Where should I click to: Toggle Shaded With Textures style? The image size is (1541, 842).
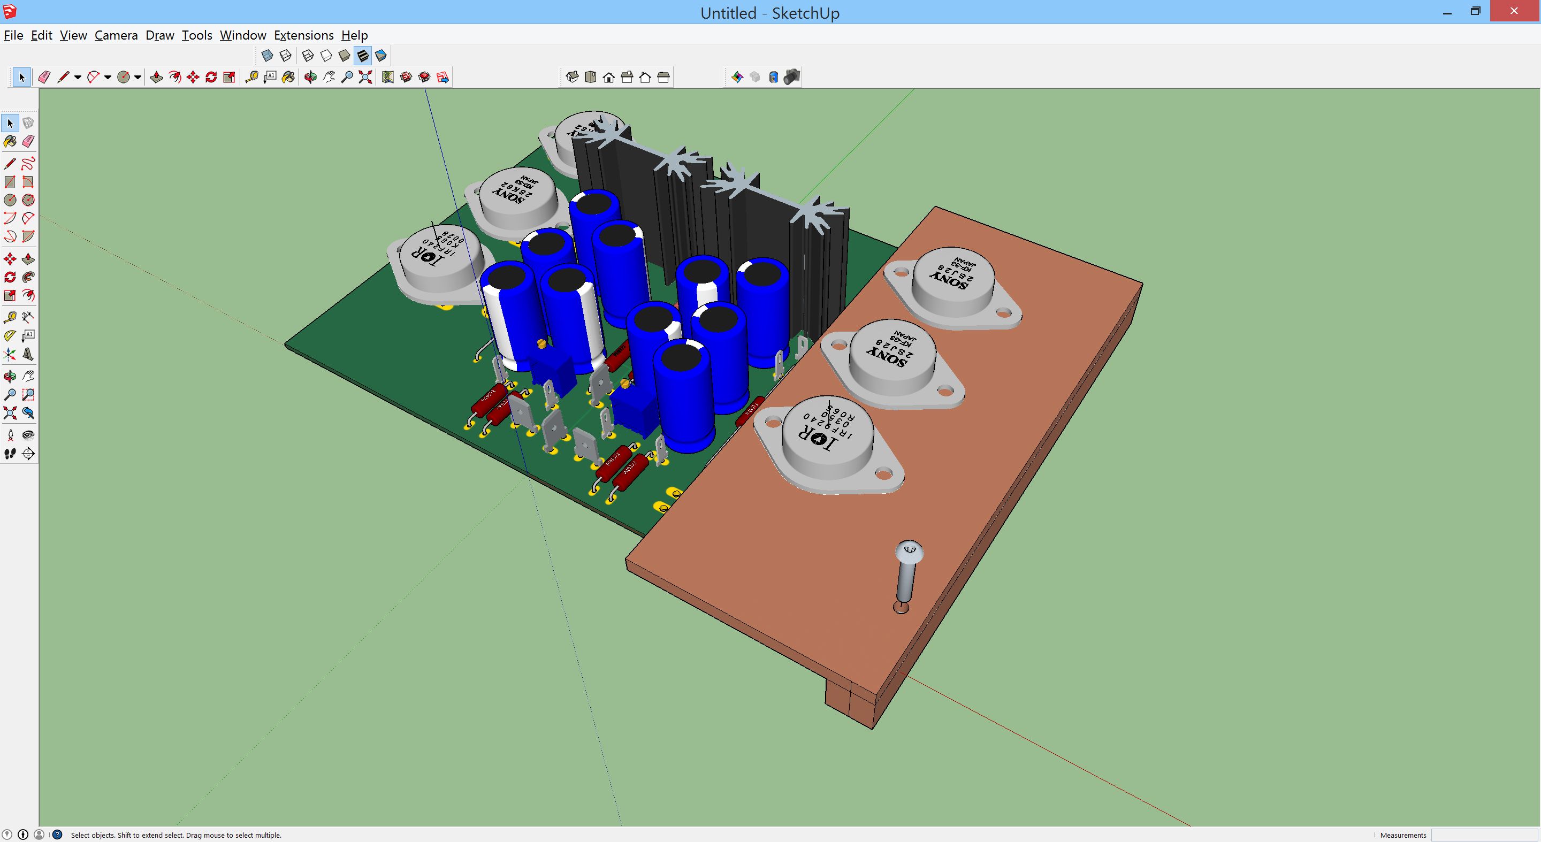point(363,56)
